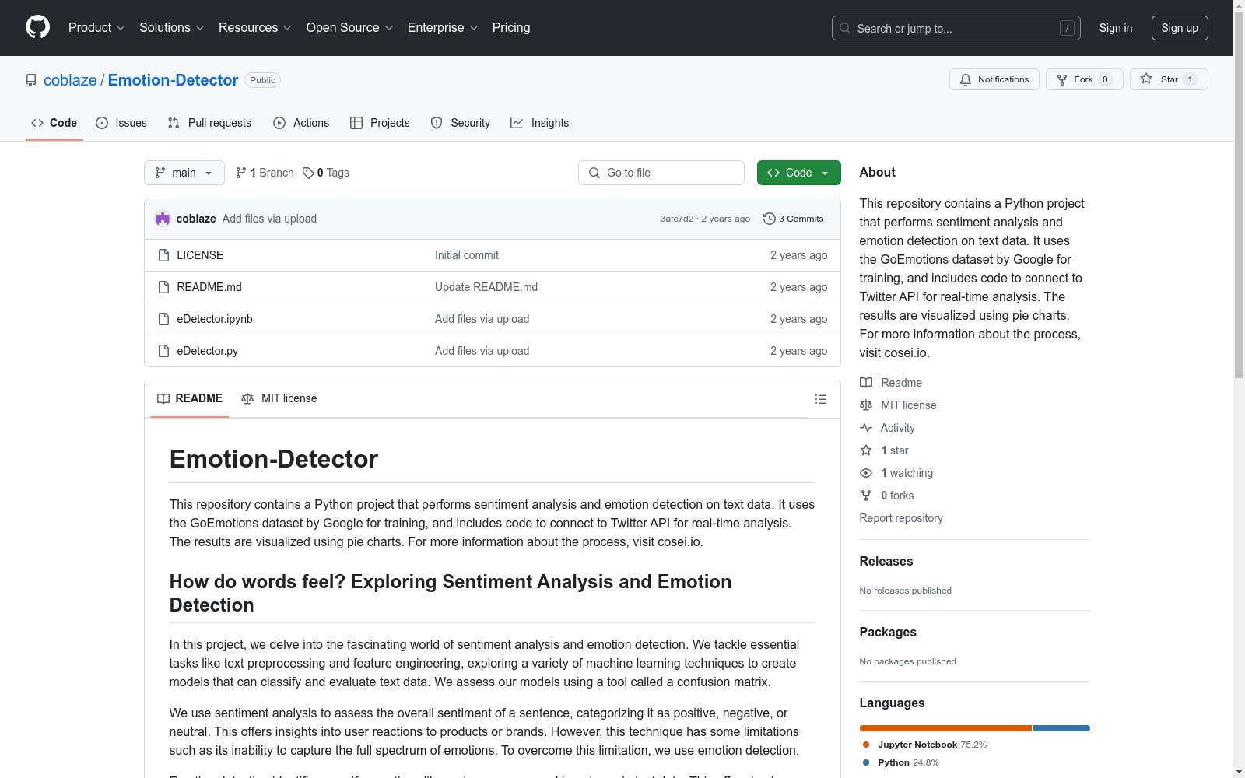
Task: Switch to the Projects tab
Action: (380, 123)
